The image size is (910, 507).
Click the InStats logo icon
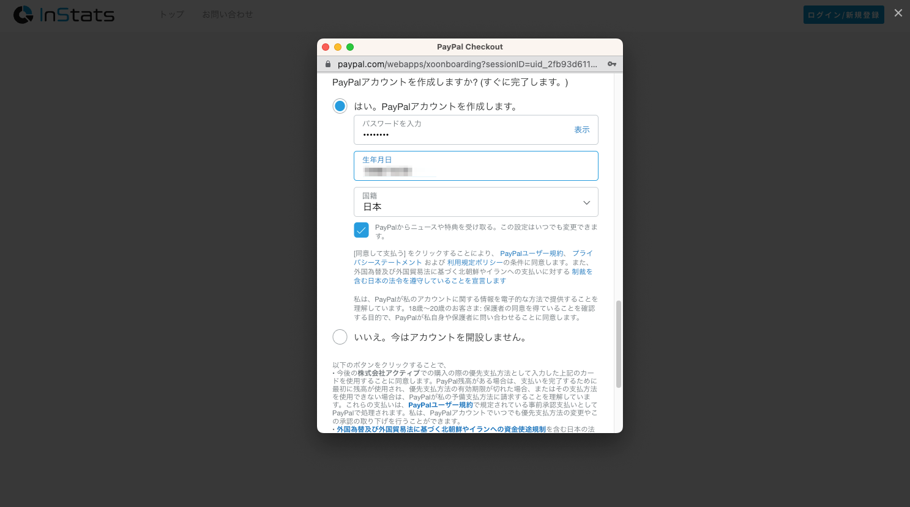tap(23, 15)
